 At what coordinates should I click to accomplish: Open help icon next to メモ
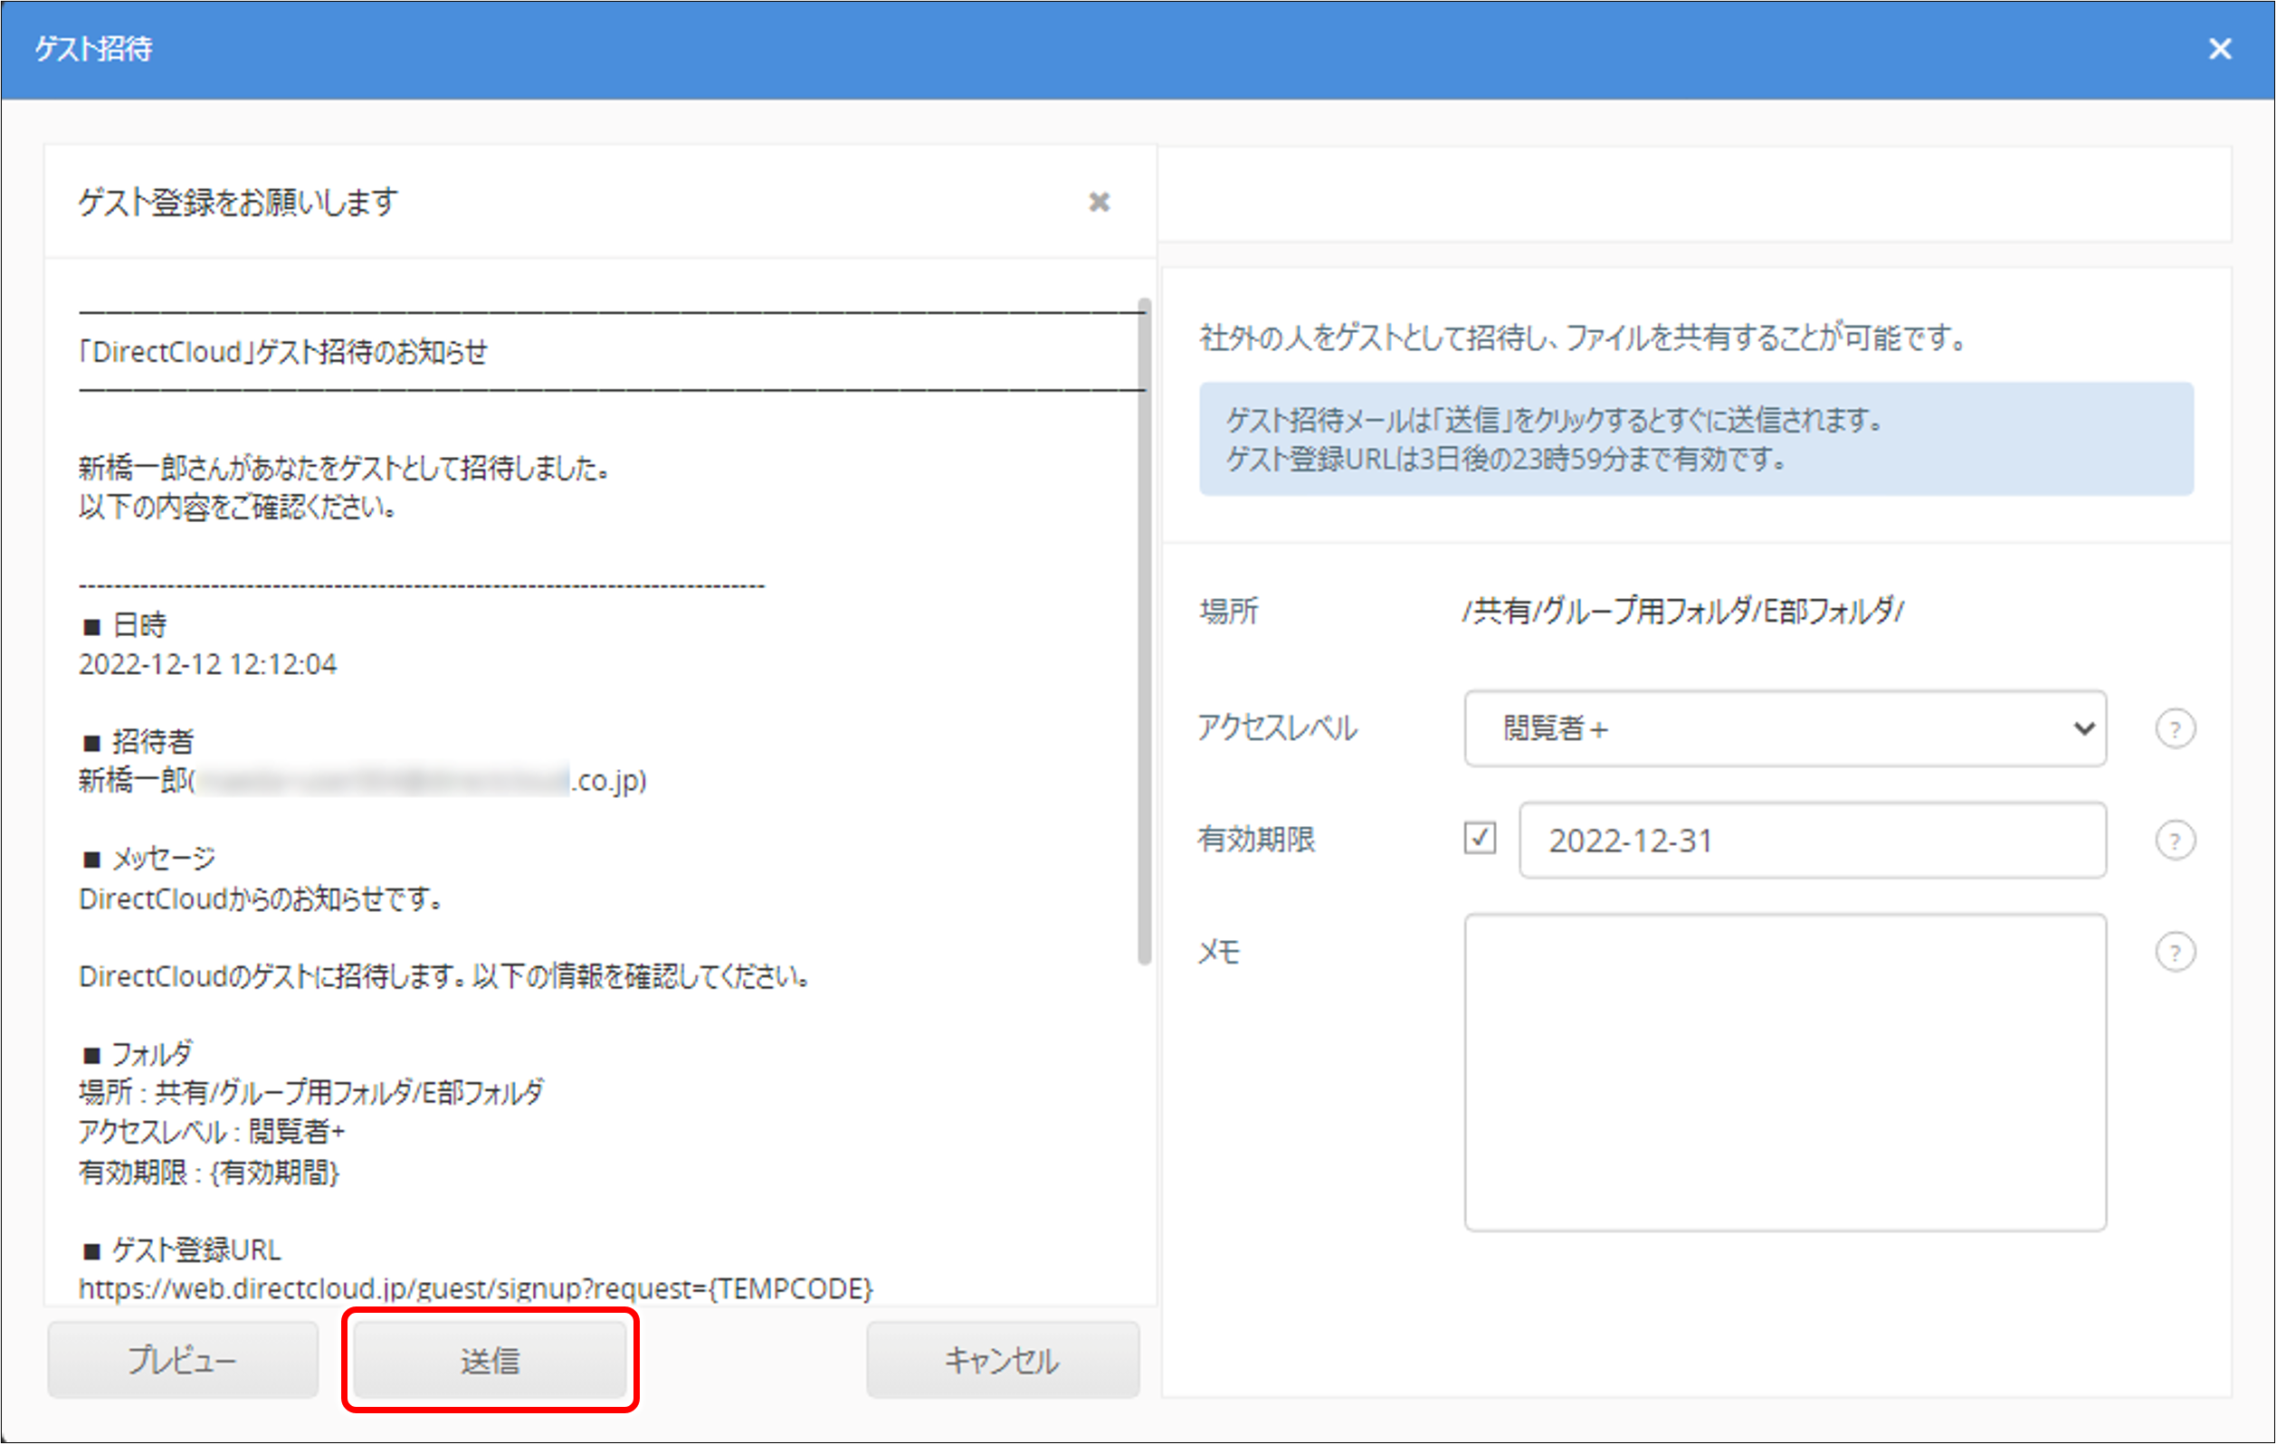tap(2175, 952)
